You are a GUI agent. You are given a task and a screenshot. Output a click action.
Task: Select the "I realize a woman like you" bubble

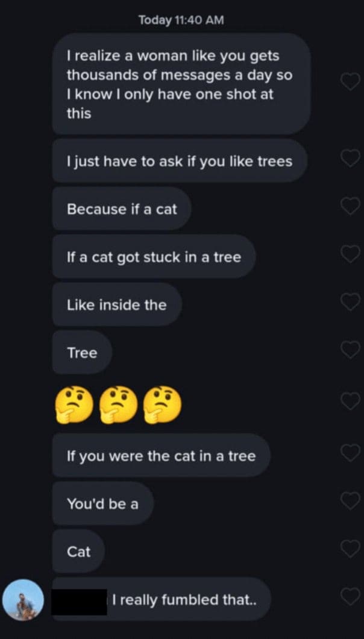pos(181,83)
